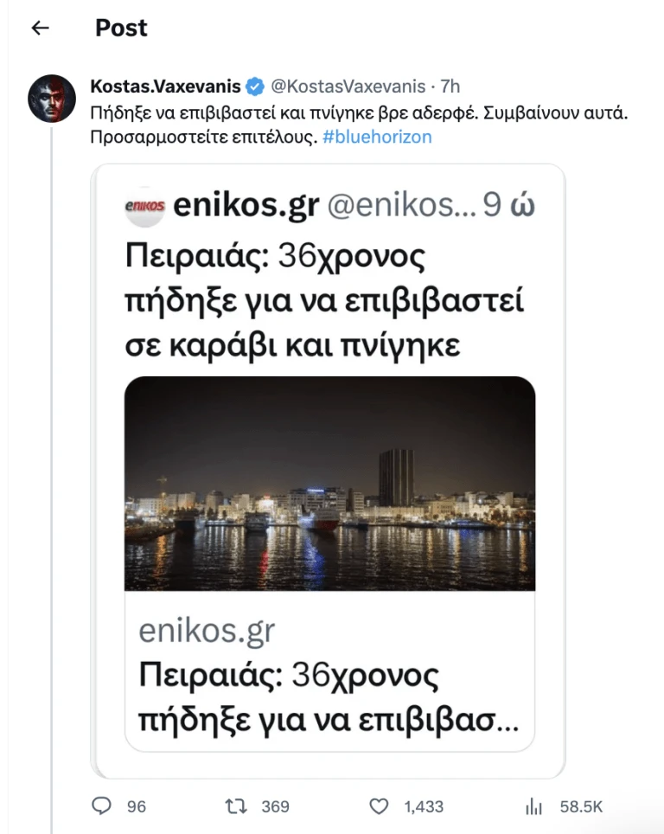Image resolution: width=664 pixels, height=834 pixels.
Task: Click the blue verified badge next to Kostas.Vaxevanis
Action: pyautogui.click(x=252, y=86)
